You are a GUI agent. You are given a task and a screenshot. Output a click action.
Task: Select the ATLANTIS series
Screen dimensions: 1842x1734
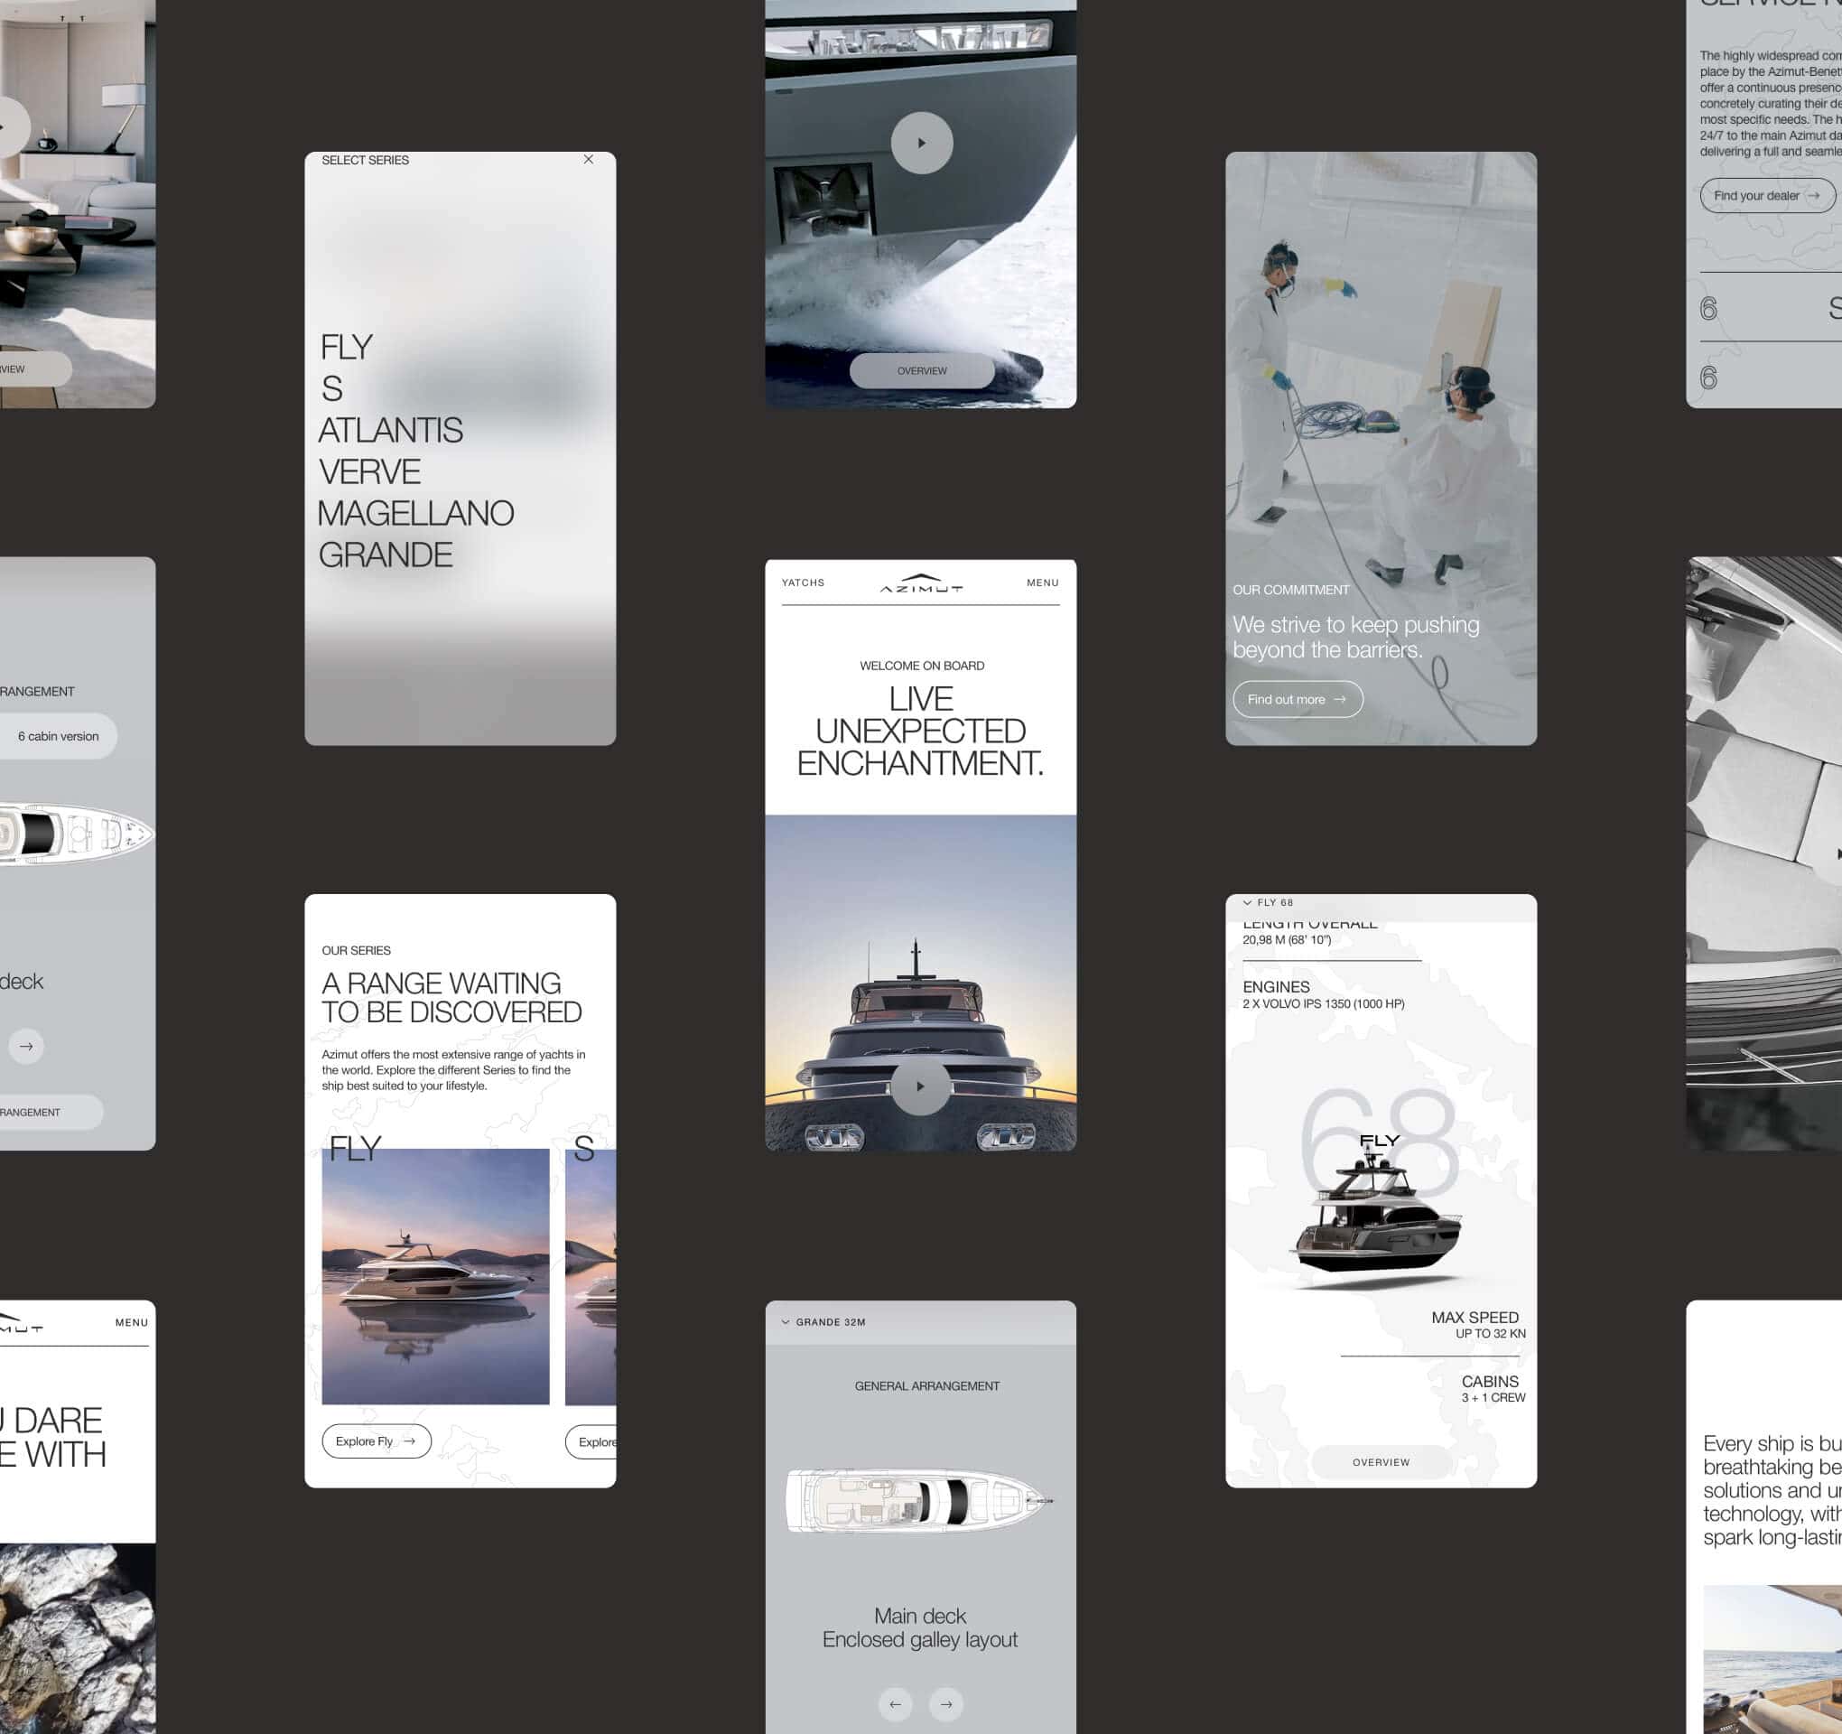pos(390,431)
